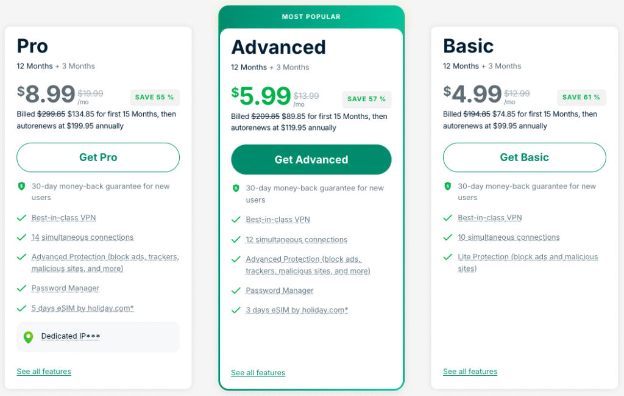Click Get Pro
Viewport: 624px width, 396px height.
pos(97,157)
